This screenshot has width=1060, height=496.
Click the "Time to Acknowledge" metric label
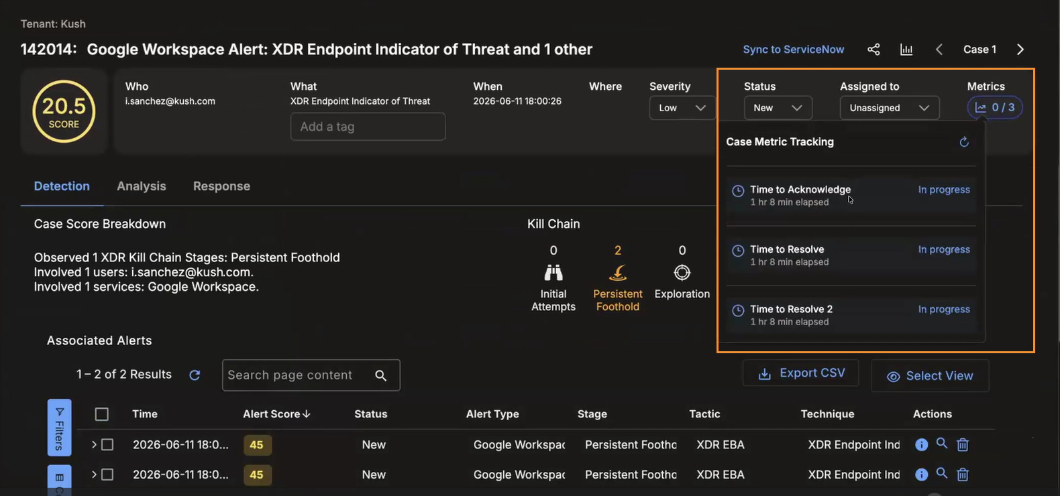coord(800,190)
